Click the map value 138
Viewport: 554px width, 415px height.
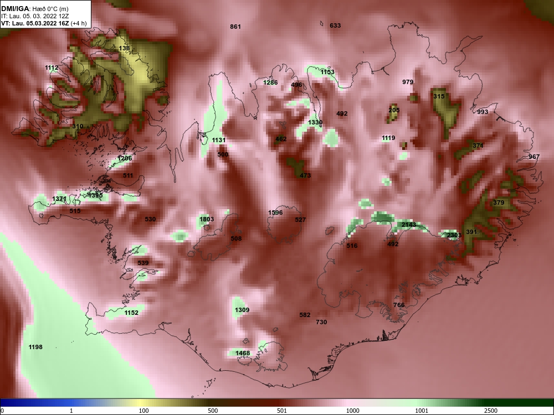tap(124, 48)
